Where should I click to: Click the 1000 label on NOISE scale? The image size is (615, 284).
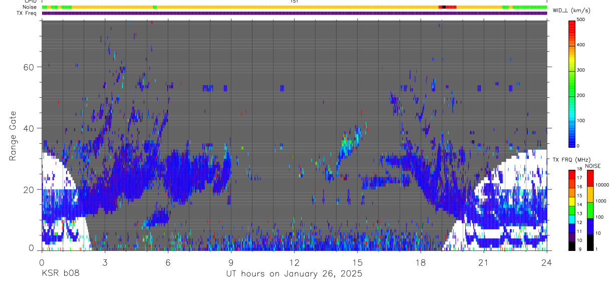click(601, 201)
